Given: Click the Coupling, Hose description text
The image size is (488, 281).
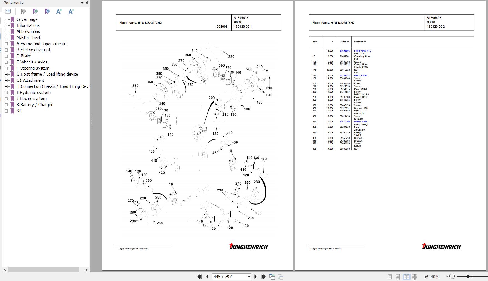Looking at the screenshot, I should 362,56.
